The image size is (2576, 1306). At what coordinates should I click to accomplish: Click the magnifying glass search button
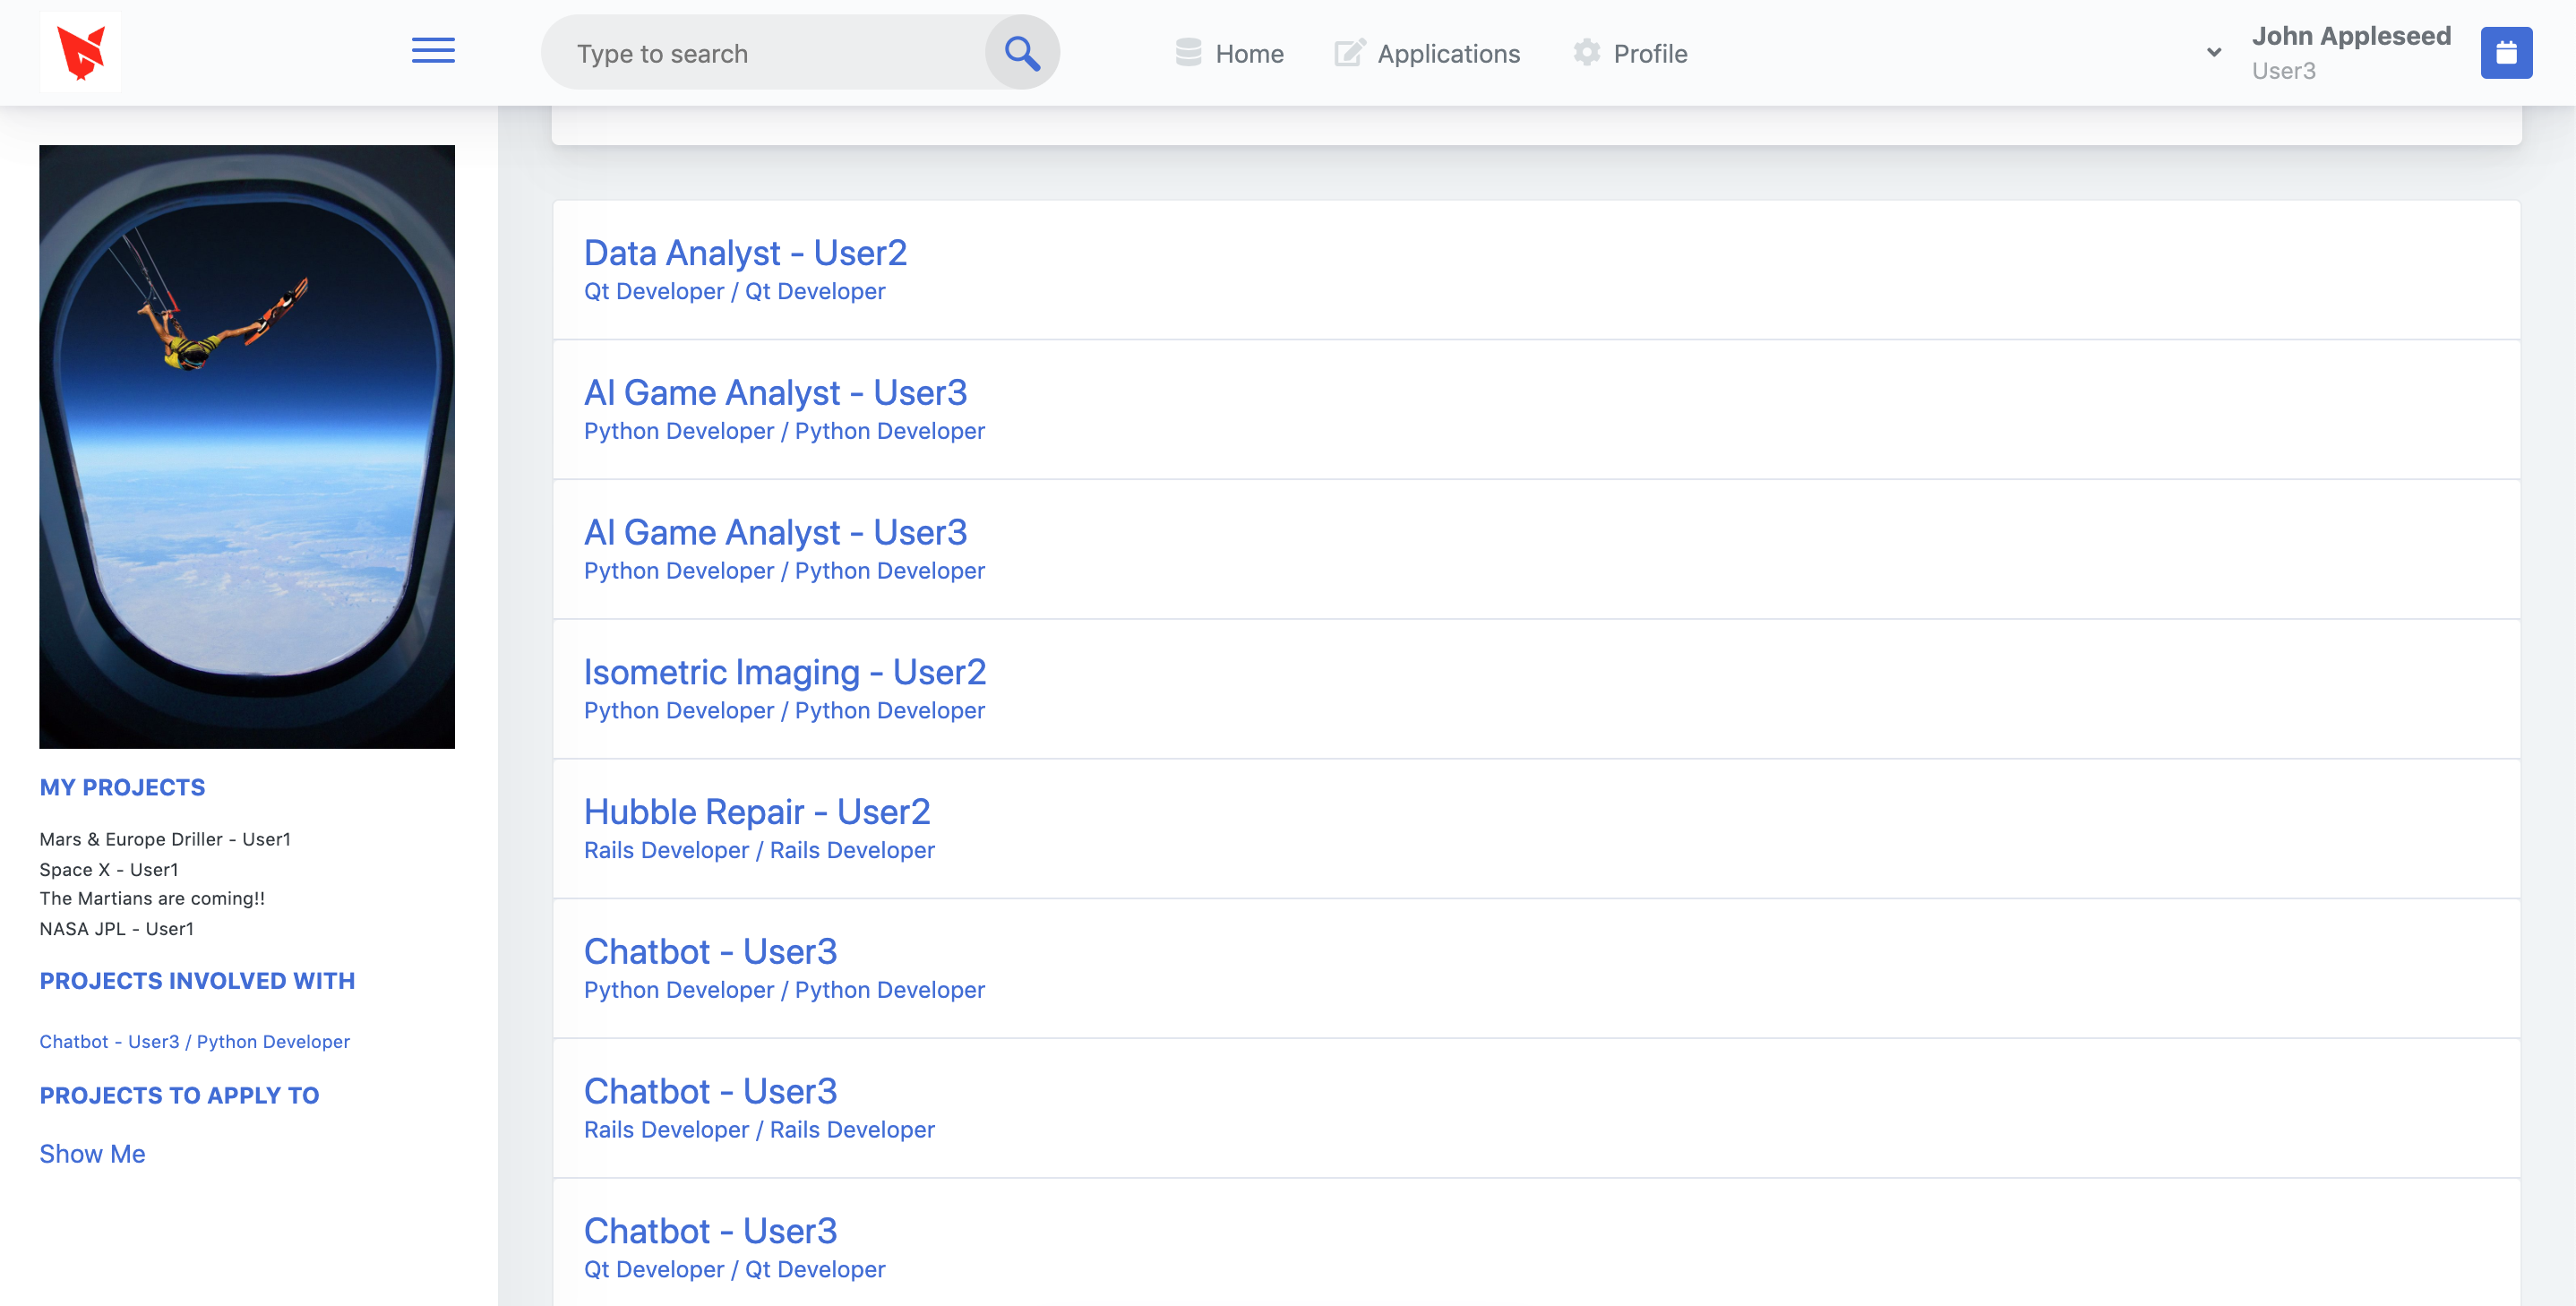[1021, 53]
